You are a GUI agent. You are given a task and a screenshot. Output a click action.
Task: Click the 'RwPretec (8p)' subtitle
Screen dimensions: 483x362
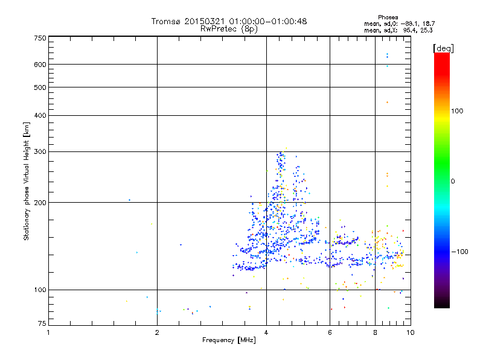tap(229, 29)
